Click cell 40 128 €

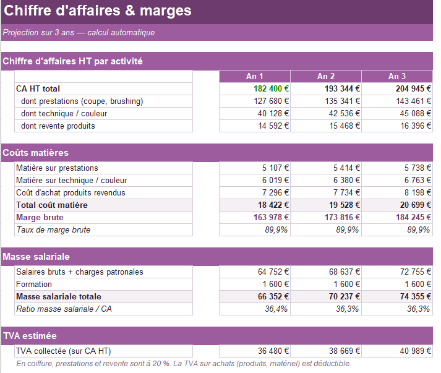pyautogui.click(x=255, y=113)
